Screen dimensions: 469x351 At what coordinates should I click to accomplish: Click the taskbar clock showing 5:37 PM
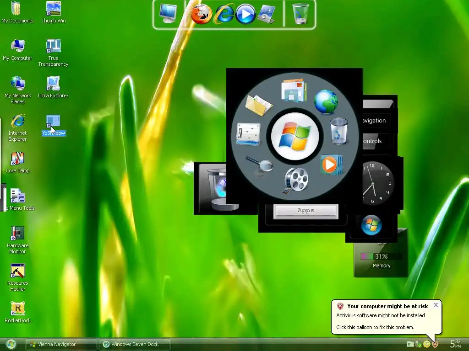click(455, 344)
